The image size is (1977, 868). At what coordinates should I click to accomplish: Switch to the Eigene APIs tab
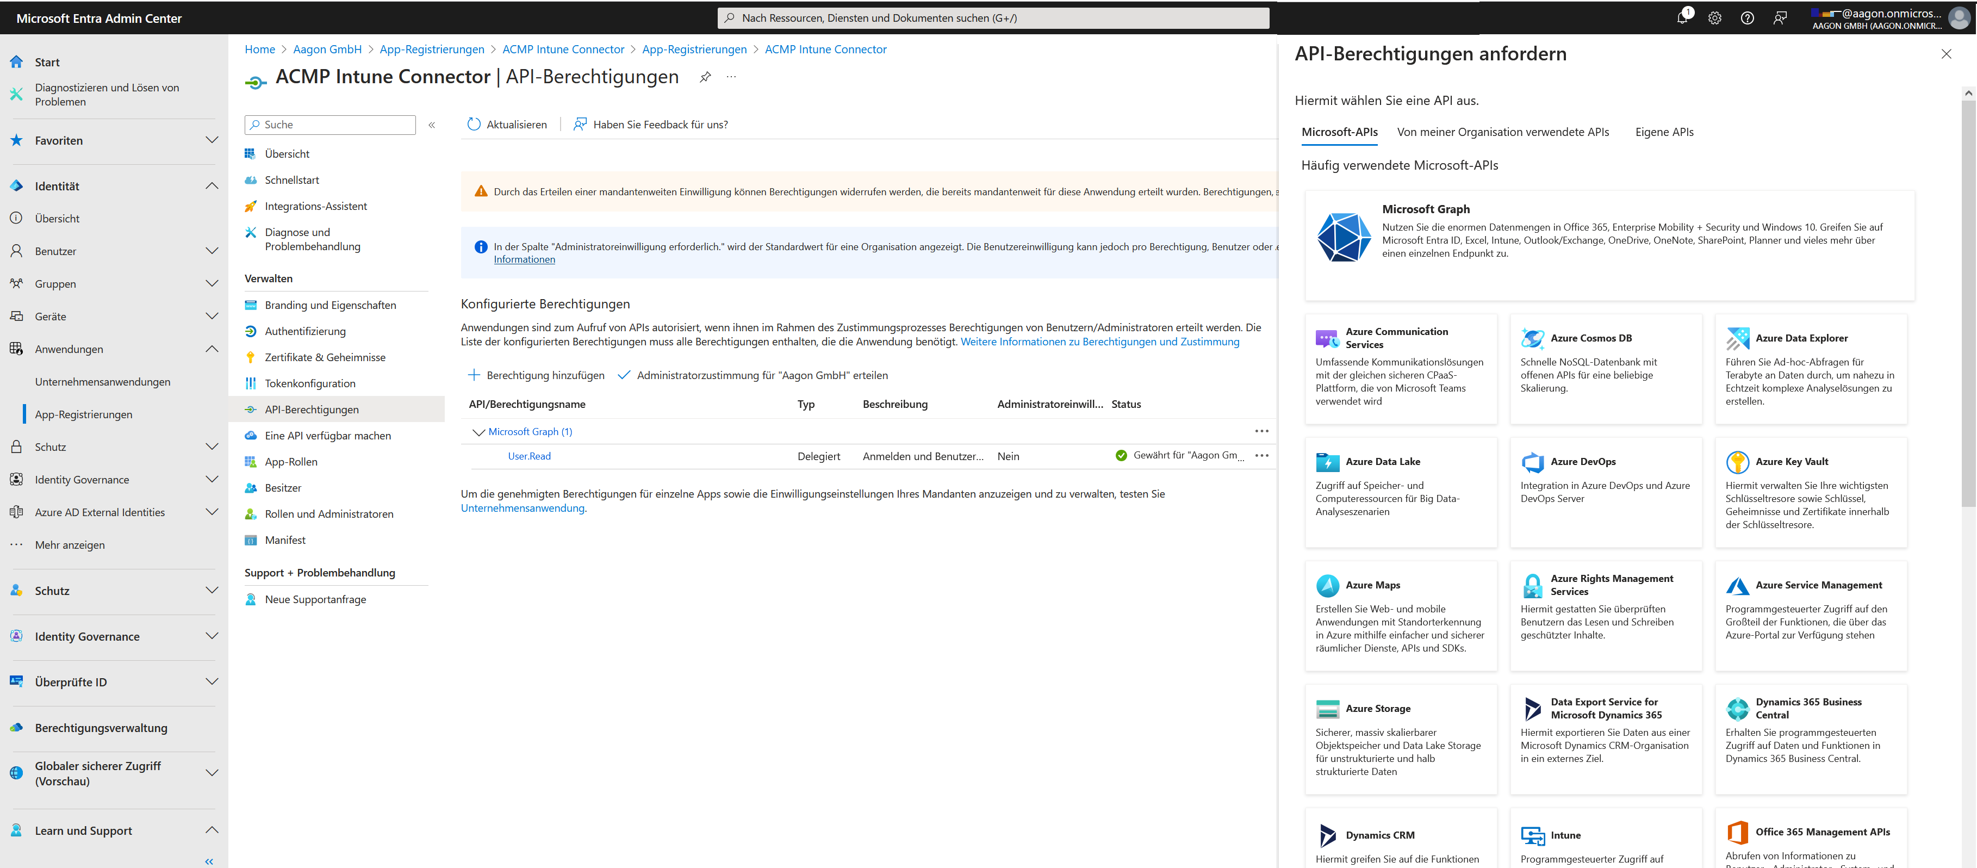(1663, 132)
